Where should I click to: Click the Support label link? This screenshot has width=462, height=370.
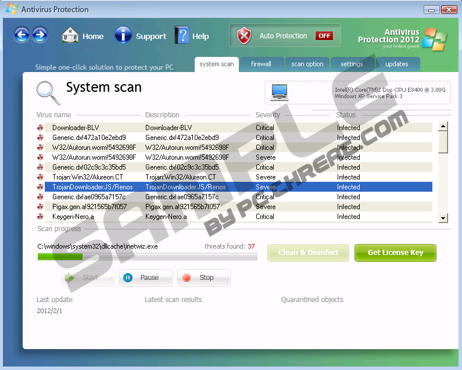pyautogui.click(x=151, y=36)
